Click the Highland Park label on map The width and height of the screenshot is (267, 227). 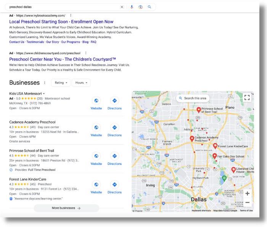[x=200, y=178]
